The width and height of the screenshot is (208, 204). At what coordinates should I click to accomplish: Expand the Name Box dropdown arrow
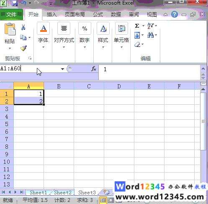click(62, 69)
